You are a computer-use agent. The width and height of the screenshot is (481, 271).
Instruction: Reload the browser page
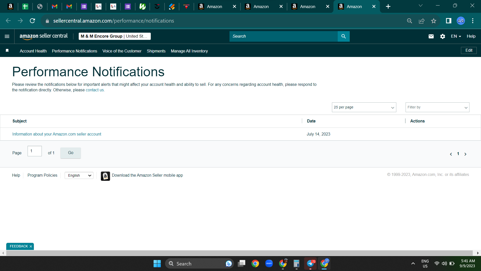coord(32,21)
